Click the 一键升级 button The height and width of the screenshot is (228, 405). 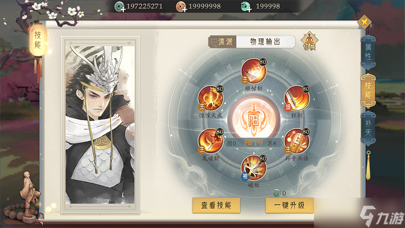pyautogui.click(x=289, y=205)
